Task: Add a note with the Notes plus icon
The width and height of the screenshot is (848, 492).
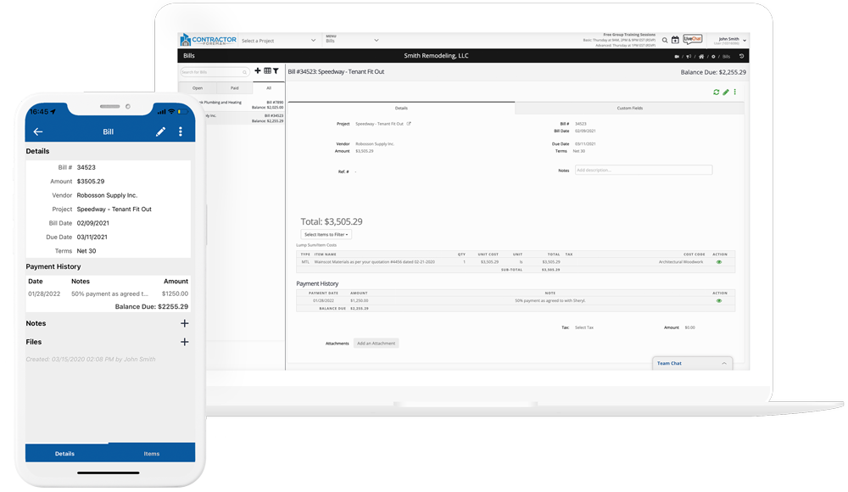Action: [x=184, y=323]
